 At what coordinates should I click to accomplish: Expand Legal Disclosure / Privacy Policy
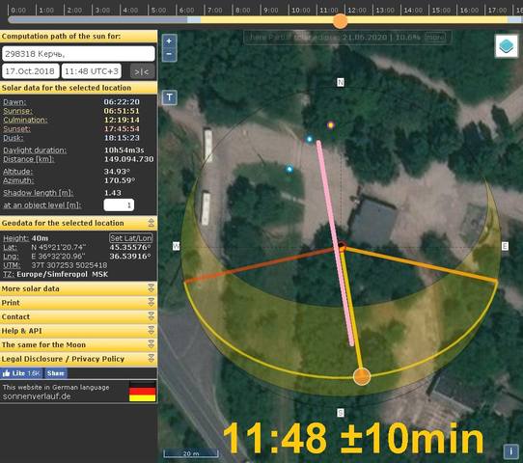click(78, 359)
